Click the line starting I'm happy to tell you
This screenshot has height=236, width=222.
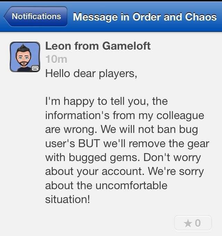(x=106, y=101)
